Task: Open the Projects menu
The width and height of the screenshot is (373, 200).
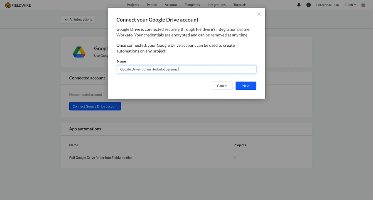Action: click(133, 5)
